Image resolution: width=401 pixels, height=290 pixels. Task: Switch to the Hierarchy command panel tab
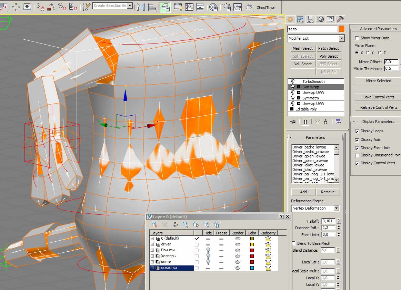point(310,19)
